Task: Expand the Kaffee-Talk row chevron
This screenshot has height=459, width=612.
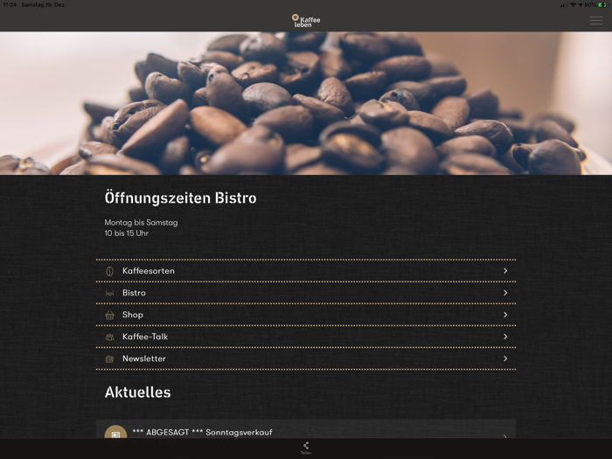Action: 505,337
